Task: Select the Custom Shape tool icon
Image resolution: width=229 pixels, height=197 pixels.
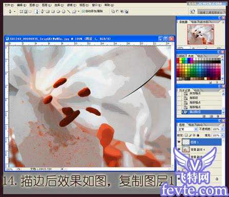Action: point(74,11)
